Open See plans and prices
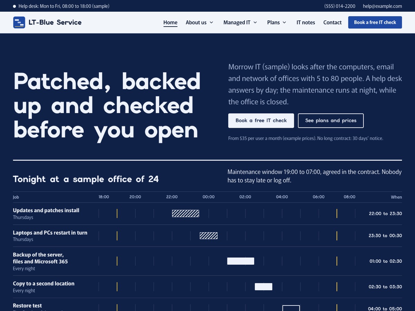 (331, 121)
